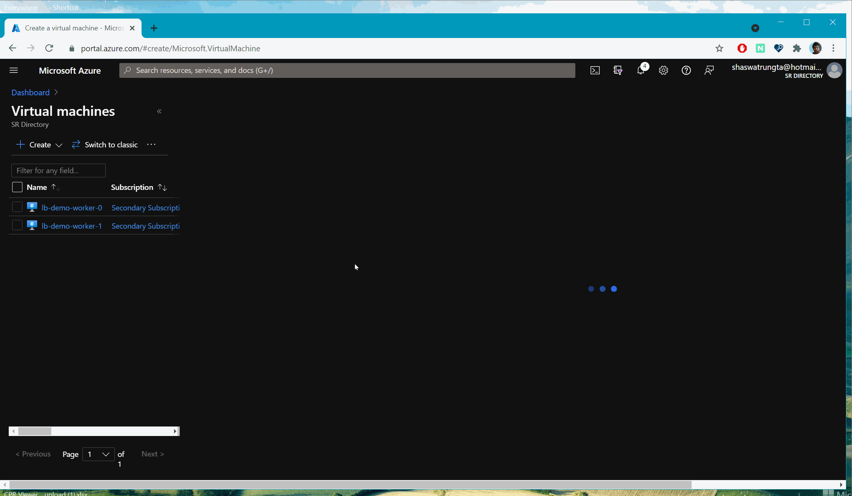Click the tab search dropdown arrow
Screen dimensions: 852x496
pos(755,28)
